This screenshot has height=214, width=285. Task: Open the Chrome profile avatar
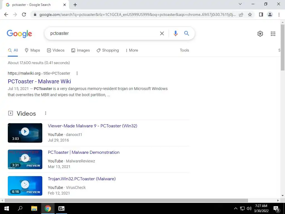[x=270, y=14]
